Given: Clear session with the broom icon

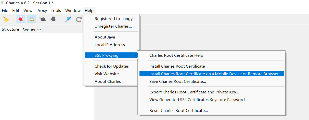Looking at the screenshot, I should (6, 19).
